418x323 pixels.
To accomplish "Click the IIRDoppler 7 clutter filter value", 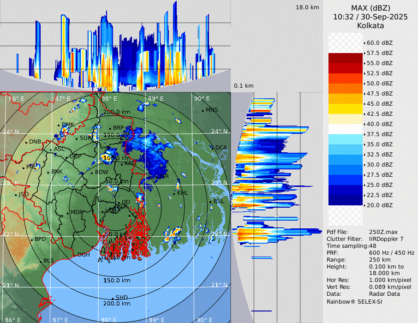I will point(386,239).
